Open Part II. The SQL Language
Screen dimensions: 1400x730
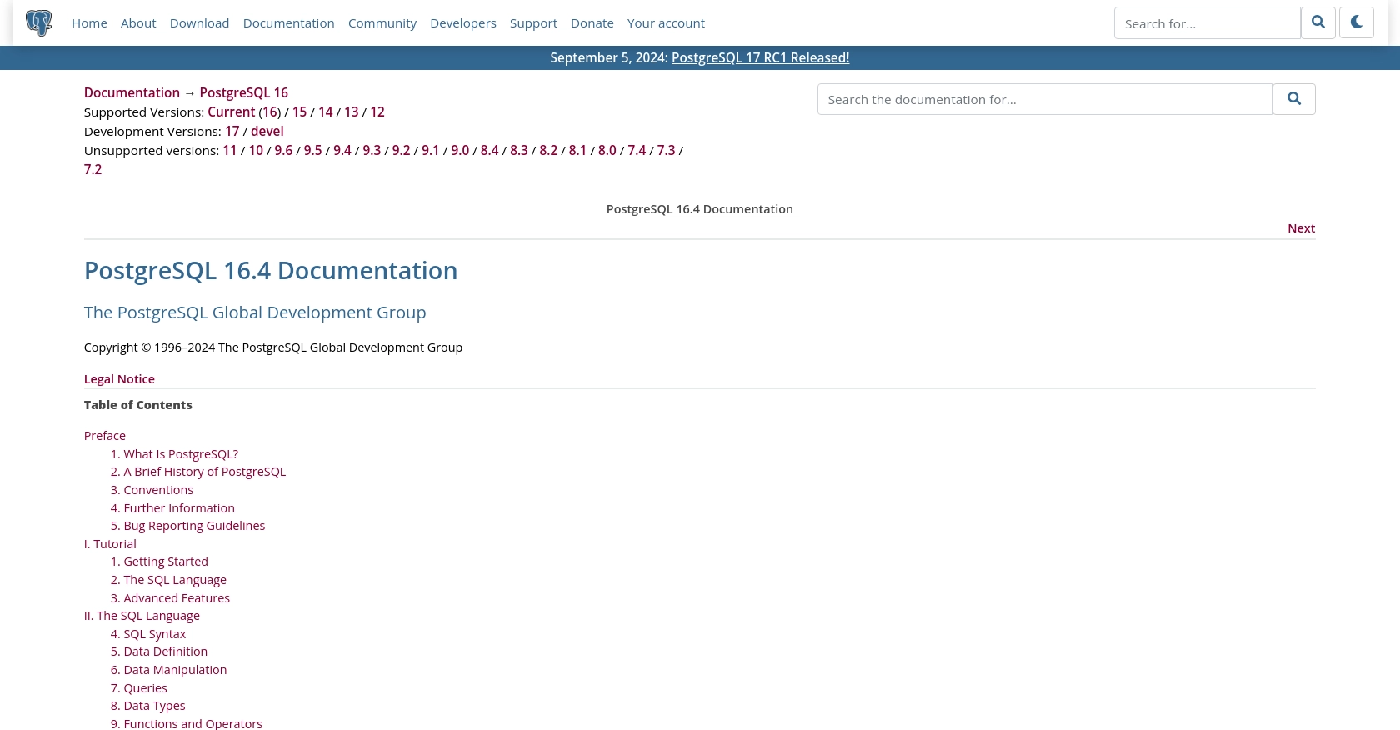click(142, 616)
